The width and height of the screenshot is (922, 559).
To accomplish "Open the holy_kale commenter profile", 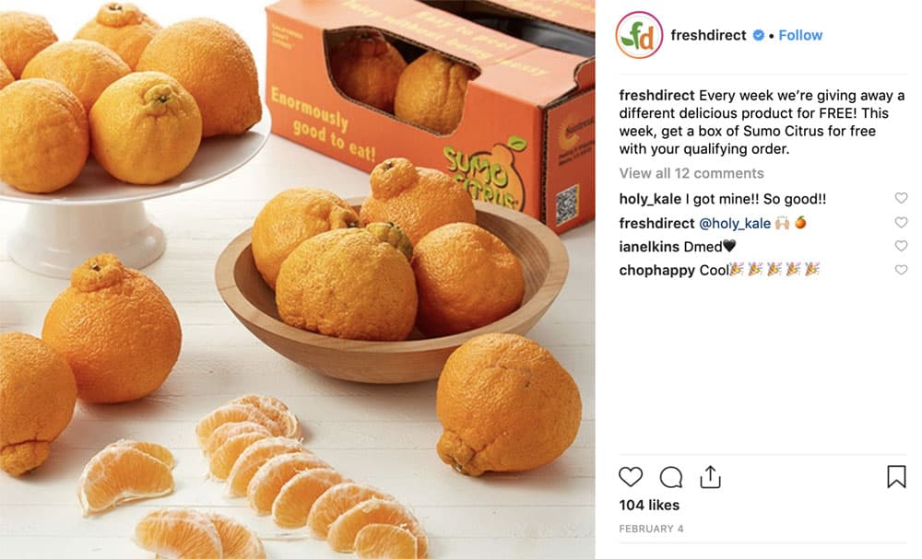I will pos(650,199).
